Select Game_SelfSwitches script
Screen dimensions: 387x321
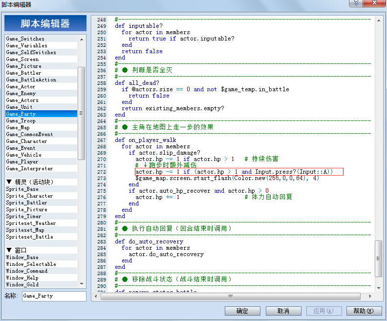pyautogui.click(x=41, y=53)
